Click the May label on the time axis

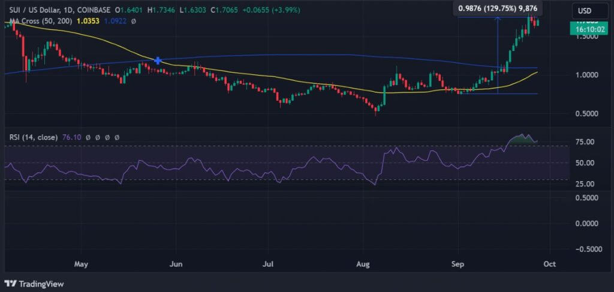coord(81,264)
